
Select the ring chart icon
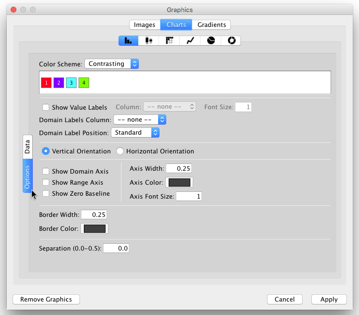point(231,41)
